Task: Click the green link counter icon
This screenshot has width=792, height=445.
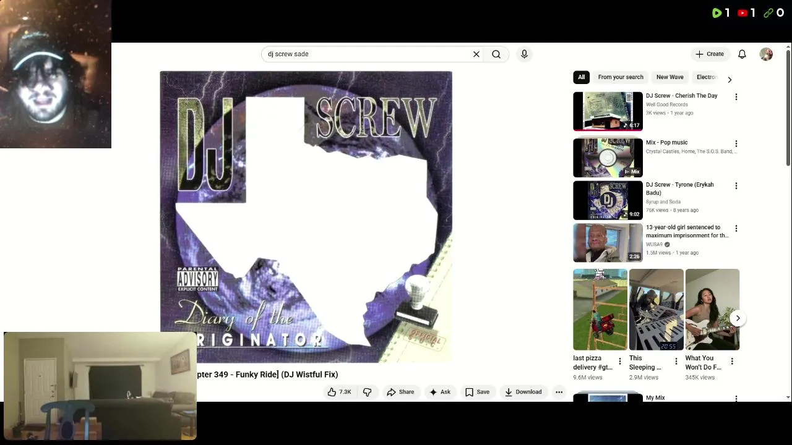Action: click(x=768, y=13)
